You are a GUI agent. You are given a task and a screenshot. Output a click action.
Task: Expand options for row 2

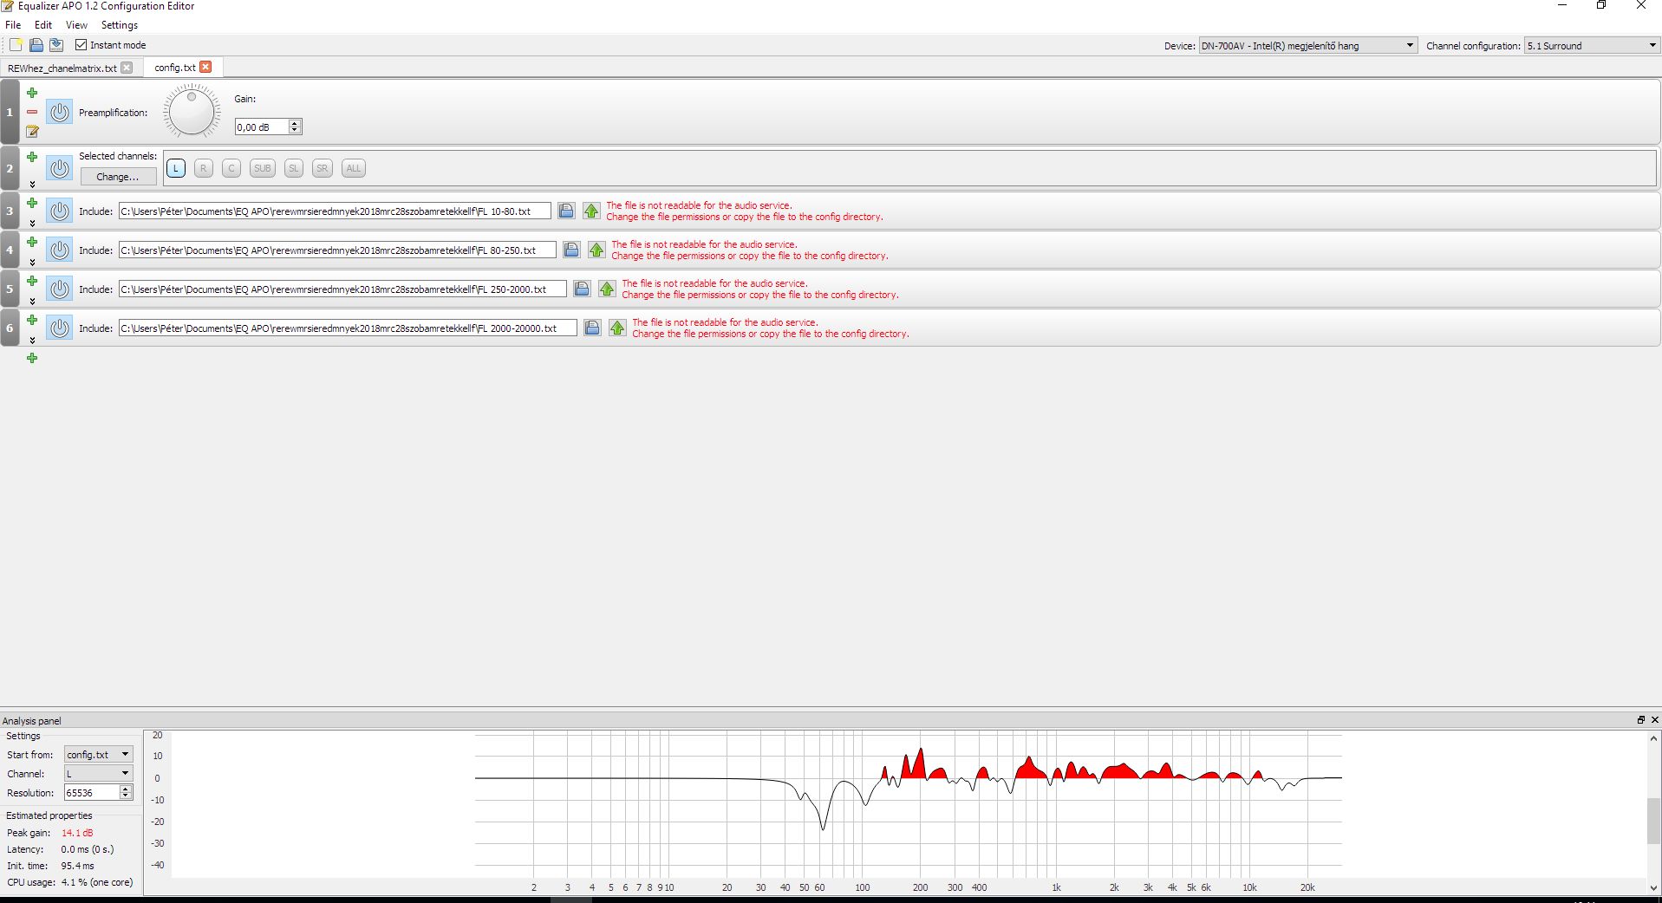click(32, 184)
